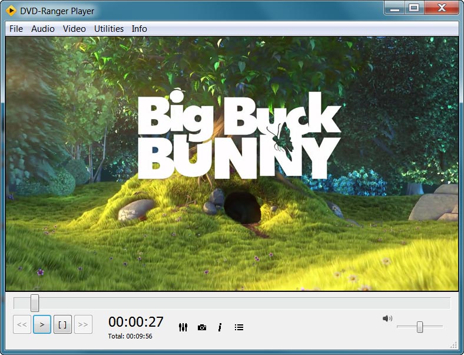Click the Total: 00:09:56 label
464x355 pixels.
[x=130, y=336]
